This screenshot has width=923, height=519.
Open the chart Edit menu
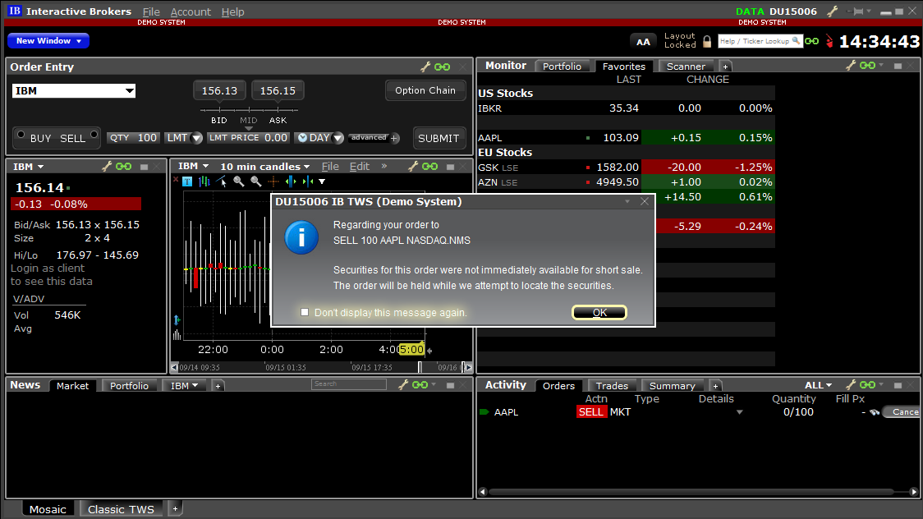pyautogui.click(x=360, y=167)
